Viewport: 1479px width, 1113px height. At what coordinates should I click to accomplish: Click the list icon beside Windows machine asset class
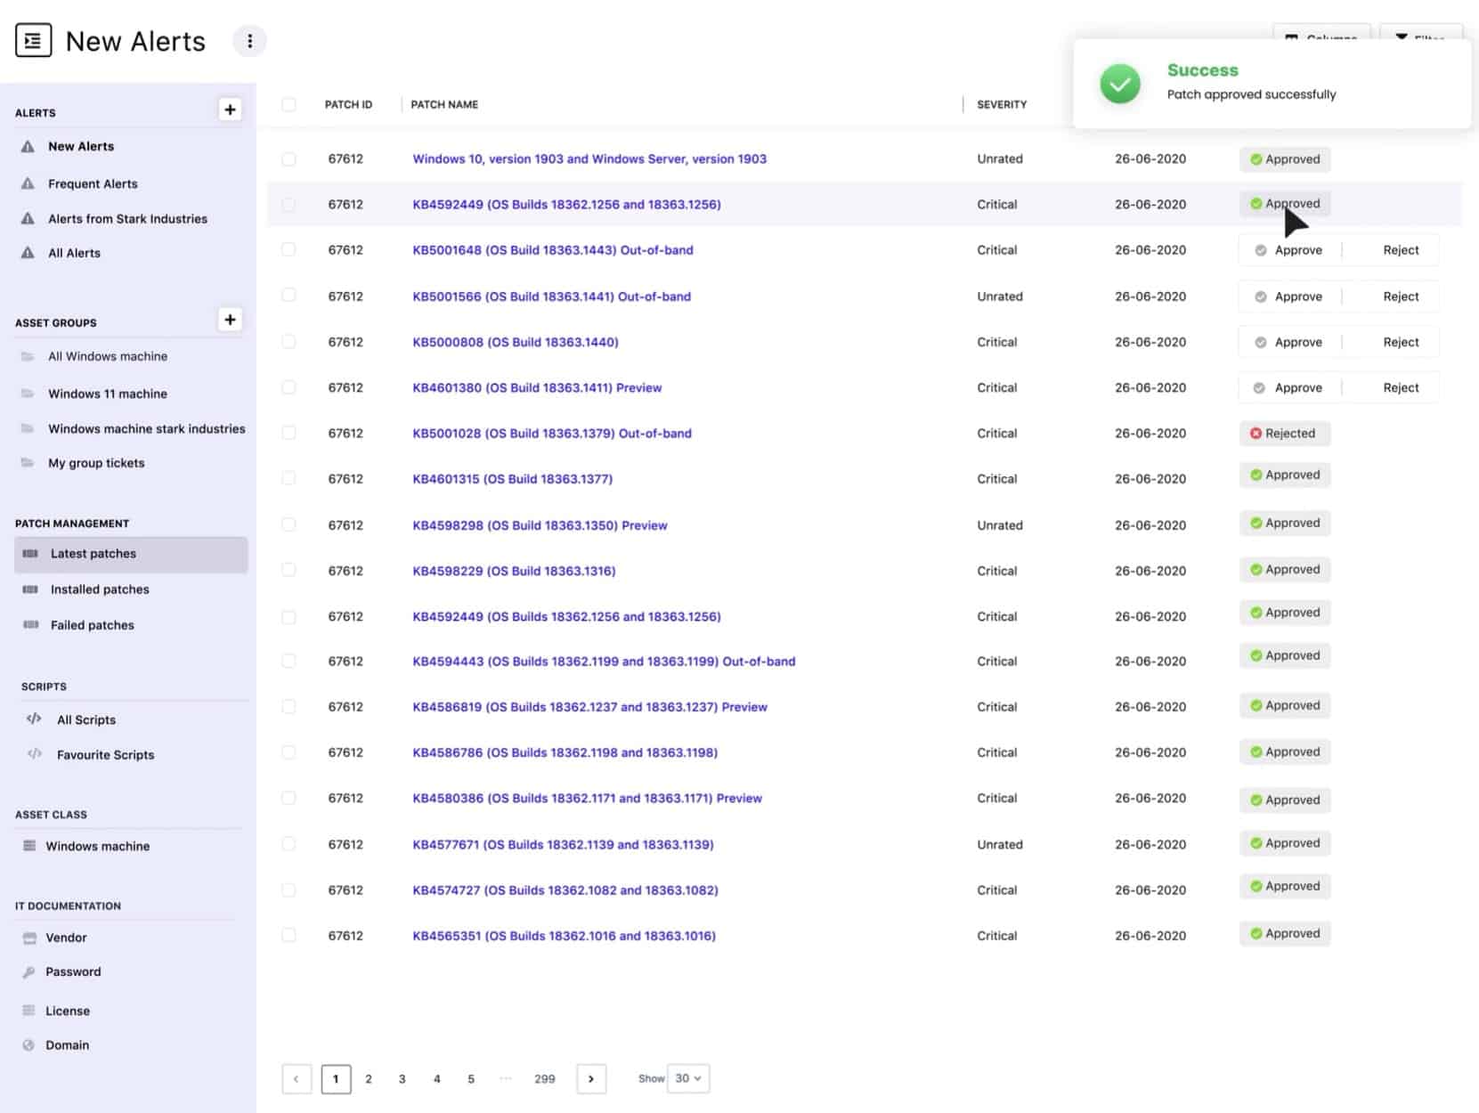click(29, 846)
